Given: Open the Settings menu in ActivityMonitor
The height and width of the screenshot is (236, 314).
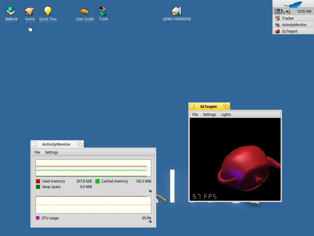Looking at the screenshot, I should point(52,152).
